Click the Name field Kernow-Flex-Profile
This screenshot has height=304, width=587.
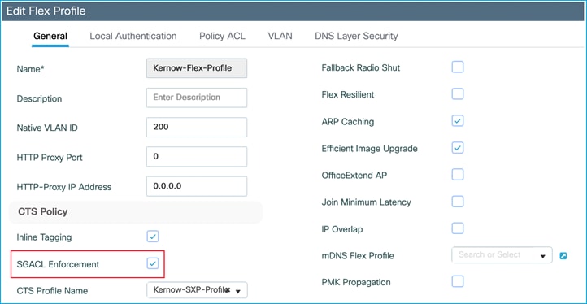[197, 68]
